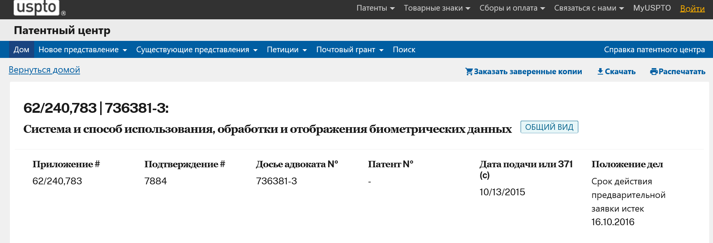Click the Скачать button

click(617, 72)
